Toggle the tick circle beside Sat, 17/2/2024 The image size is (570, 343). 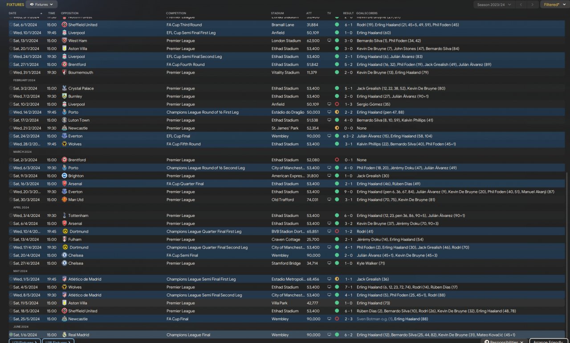[11, 120]
